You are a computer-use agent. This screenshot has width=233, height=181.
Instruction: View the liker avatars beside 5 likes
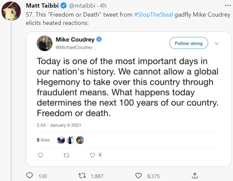[x=70, y=140]
